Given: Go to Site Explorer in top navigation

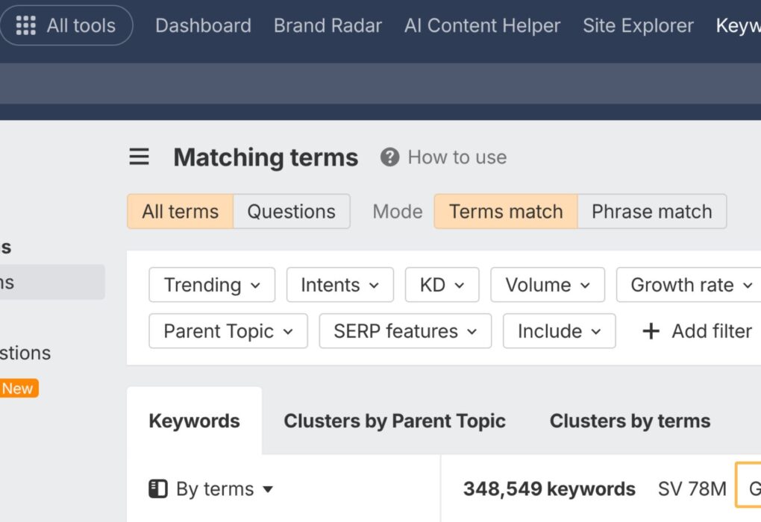Looking at the screenshot, I should pyautogui.click(x=638, y=25).
